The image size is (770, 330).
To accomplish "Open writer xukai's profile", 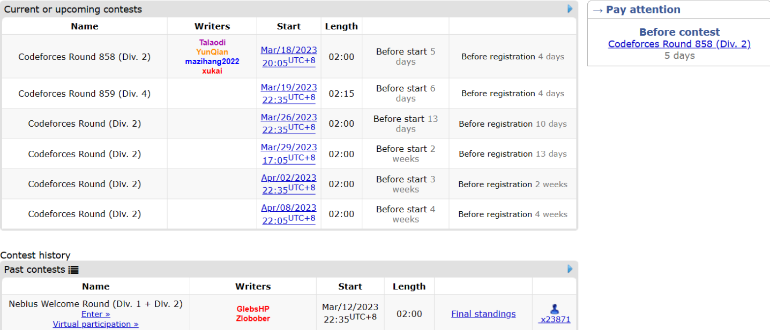I will click(x=212, y=71).
